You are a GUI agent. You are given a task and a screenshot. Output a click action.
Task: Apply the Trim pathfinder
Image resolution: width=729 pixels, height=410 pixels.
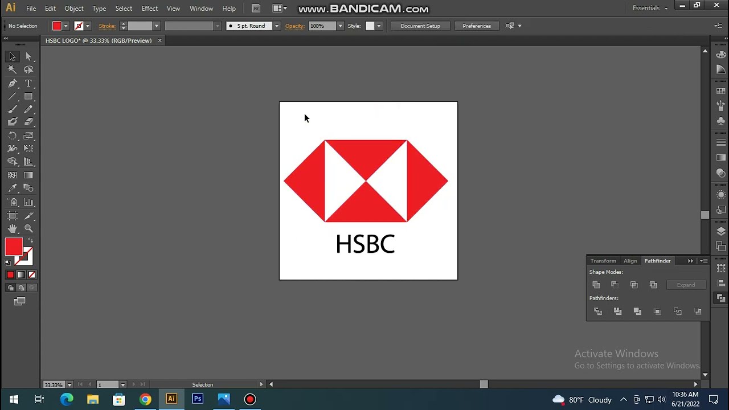(617, 311)
